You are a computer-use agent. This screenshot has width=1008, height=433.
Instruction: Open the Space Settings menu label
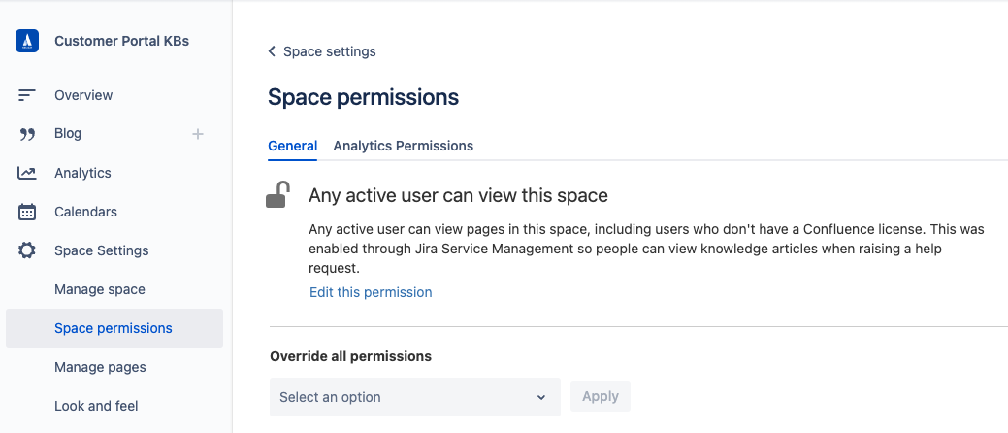102,250
